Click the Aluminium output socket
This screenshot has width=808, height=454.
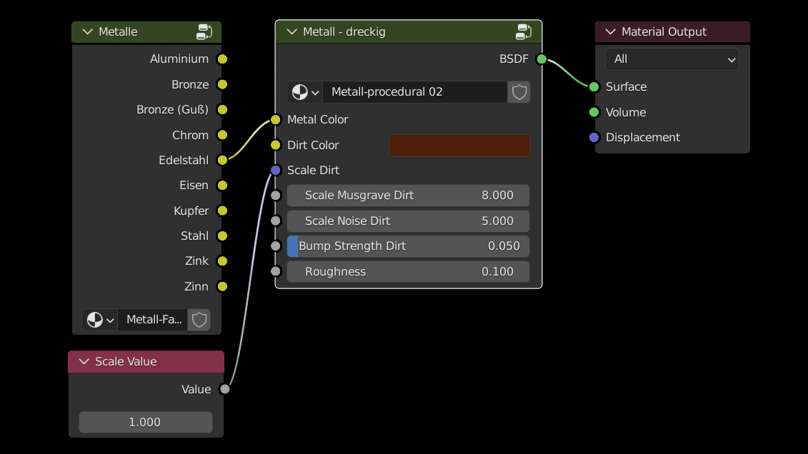pos(222,59)
